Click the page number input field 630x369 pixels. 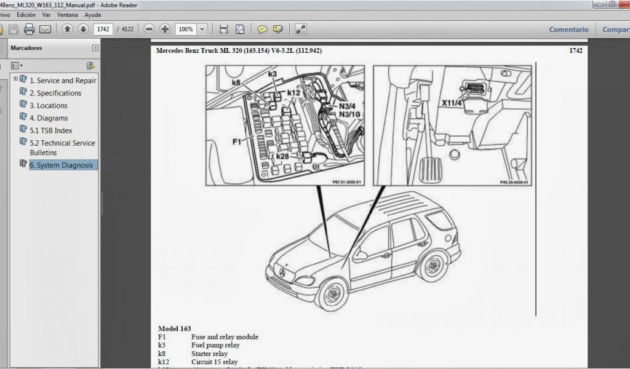[104, 29]
